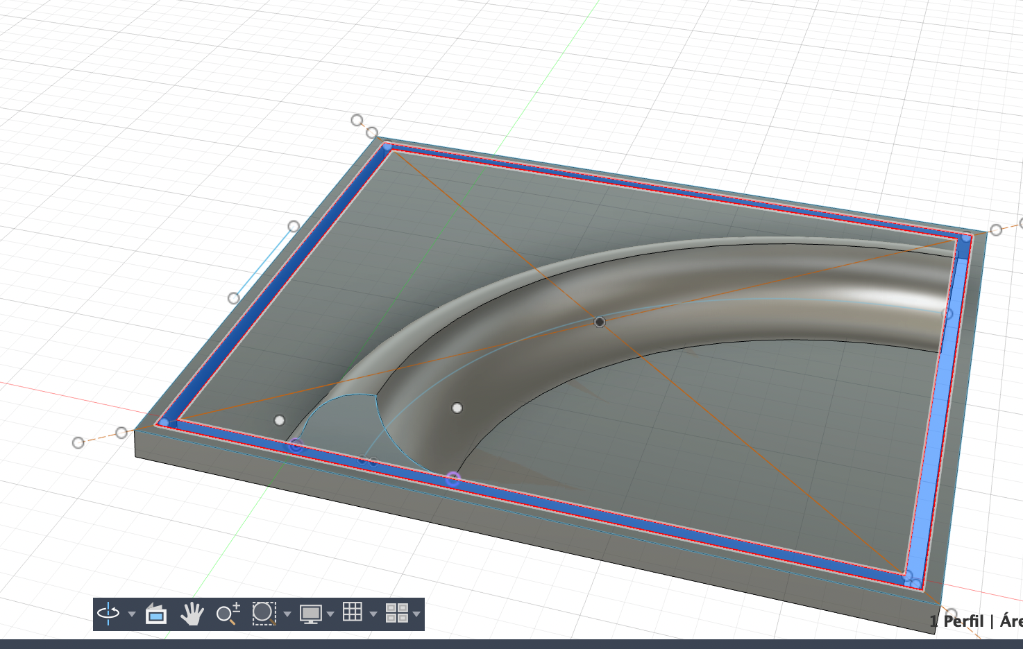Open the Grid and Snaps dropdown arrow

click(373, 614)
